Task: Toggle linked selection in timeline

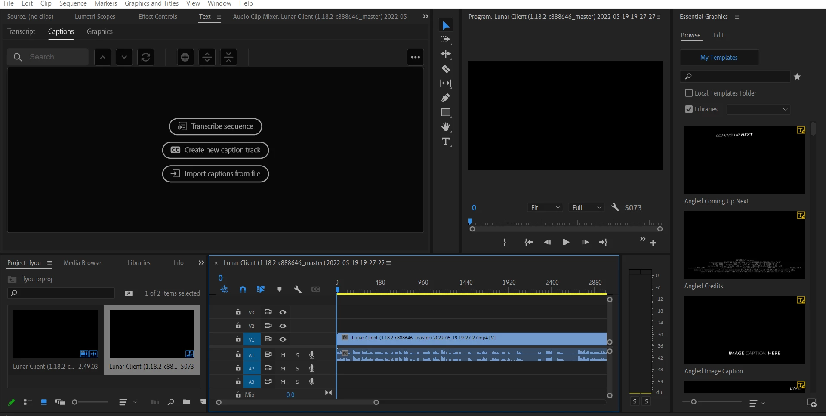Action: pos(261,290)
